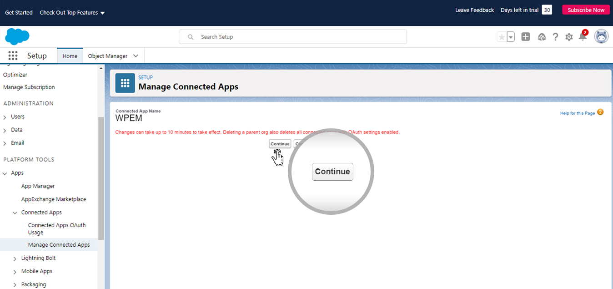The width and height of the screenshot is (613, 289).
Task: Focus the Search Setup field
Action: tap(293, 37)
